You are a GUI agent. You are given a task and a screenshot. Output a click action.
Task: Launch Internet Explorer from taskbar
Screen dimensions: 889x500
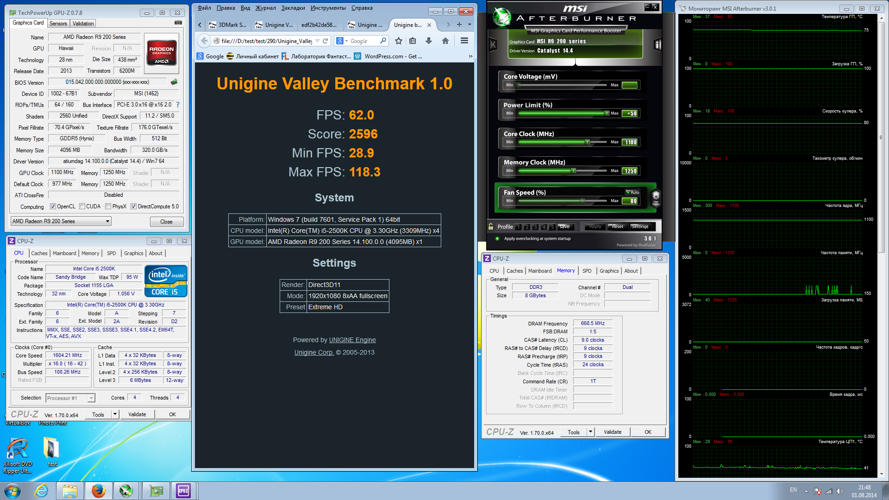(x=42, y=491)
